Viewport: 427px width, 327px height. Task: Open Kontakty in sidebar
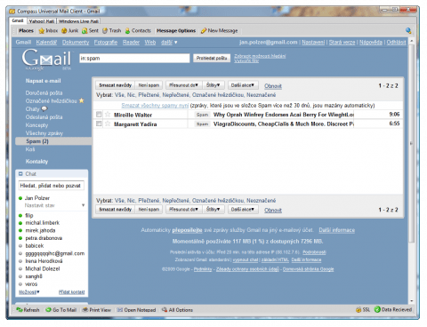pyautogui.click(x=36, y=162)
